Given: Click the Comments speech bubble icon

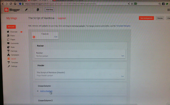Looking at the screenshot, I should [x=8, y=43].
